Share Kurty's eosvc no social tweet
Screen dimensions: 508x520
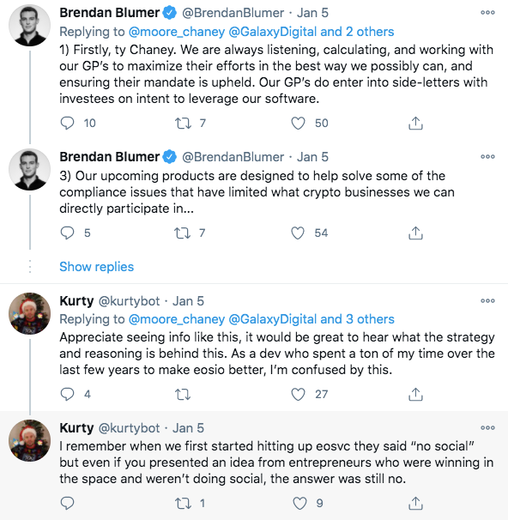pos(415,503)
